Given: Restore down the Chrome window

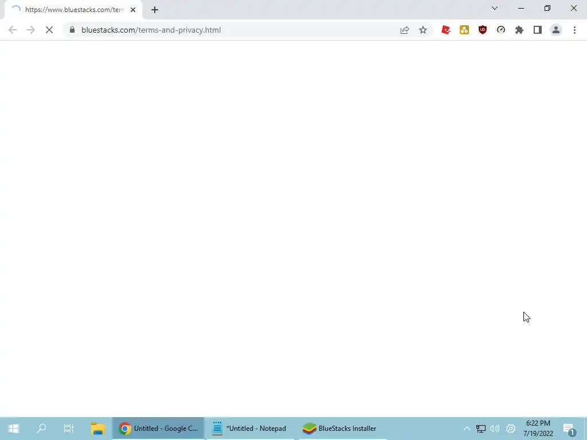Looking at the screenshot, I should click(x=547, y=8).
